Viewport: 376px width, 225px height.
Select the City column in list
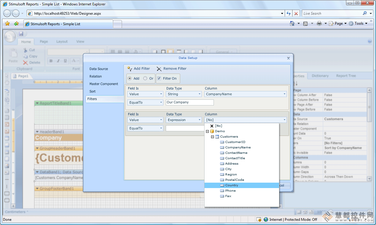click(x=242, y=169)
